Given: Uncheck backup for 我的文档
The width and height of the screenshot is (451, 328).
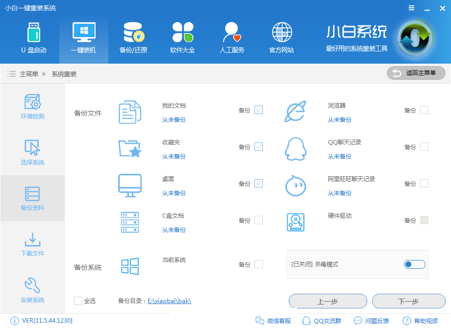Looking at the screenshot, I should coord(258,110).
